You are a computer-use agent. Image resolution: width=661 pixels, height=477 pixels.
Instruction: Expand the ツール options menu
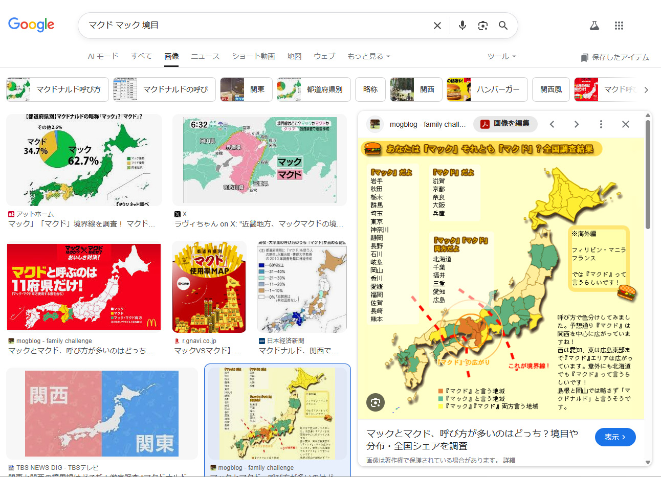[x=501, y=56]
